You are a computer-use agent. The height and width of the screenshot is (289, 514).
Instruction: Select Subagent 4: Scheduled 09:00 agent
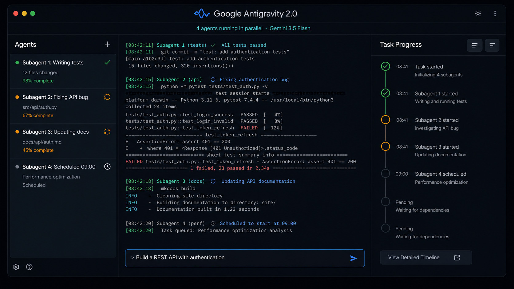click(63, 176)
